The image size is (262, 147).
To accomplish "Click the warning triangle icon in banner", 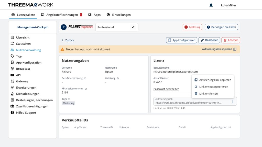I will click(62, 49).
